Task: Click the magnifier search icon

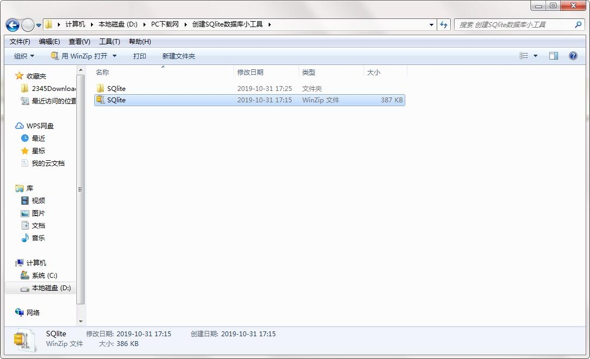Action: 578,25
